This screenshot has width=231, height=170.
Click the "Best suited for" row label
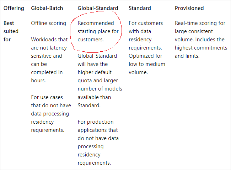click(x=11, y=31)
